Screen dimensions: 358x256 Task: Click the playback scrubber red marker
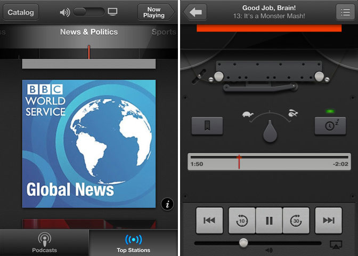tap(239, 162)
